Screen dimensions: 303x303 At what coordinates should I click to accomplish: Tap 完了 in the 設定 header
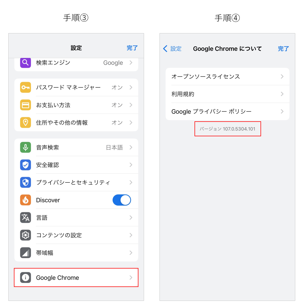[132, 48]
